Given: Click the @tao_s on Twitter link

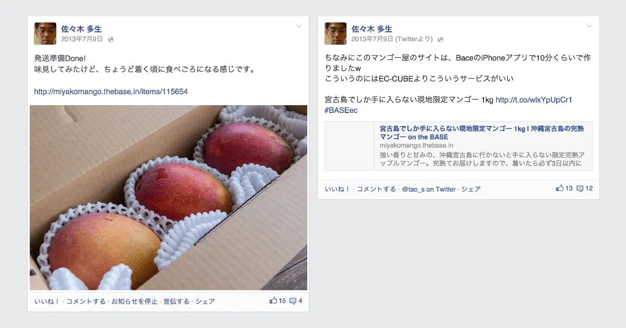Looking at the screenshot, I should point(429,189).
